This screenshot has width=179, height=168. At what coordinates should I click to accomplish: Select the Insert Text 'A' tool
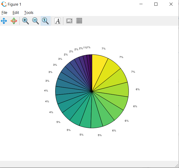point(58,21)
